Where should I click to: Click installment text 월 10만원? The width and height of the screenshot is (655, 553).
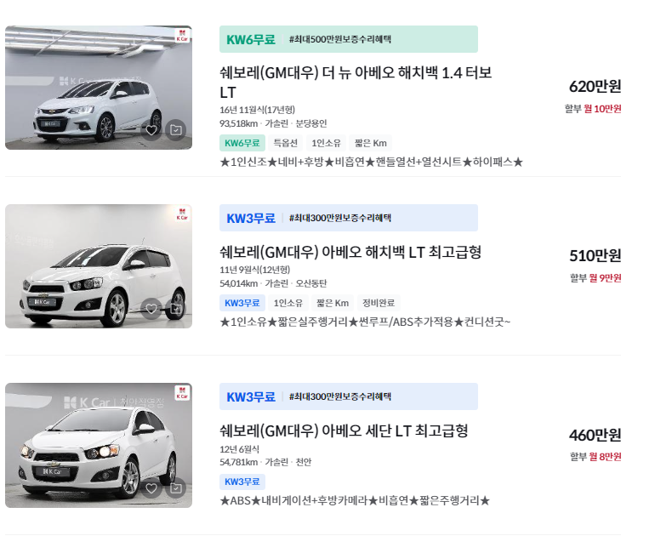(602, 109)
